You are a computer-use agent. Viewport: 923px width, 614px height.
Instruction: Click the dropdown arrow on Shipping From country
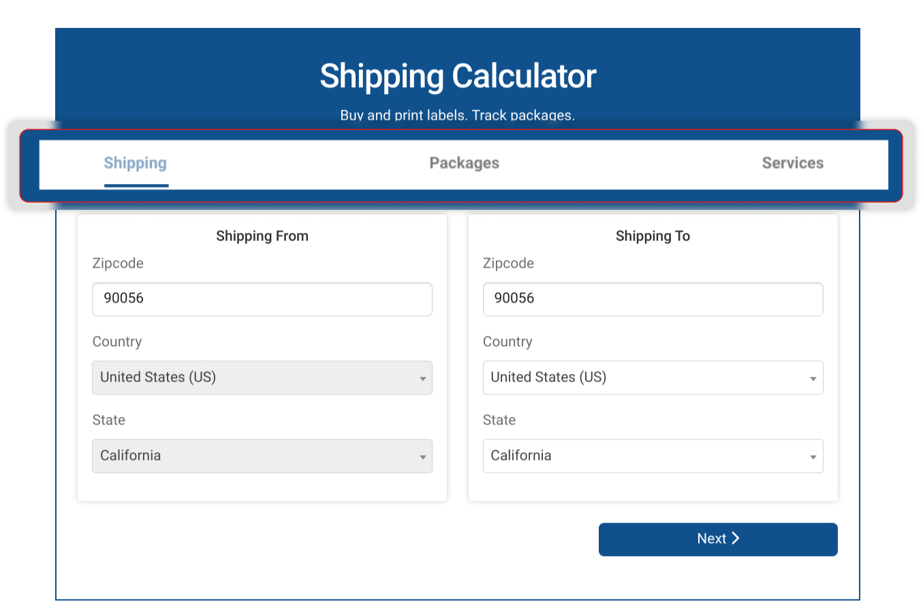point(422,378)
